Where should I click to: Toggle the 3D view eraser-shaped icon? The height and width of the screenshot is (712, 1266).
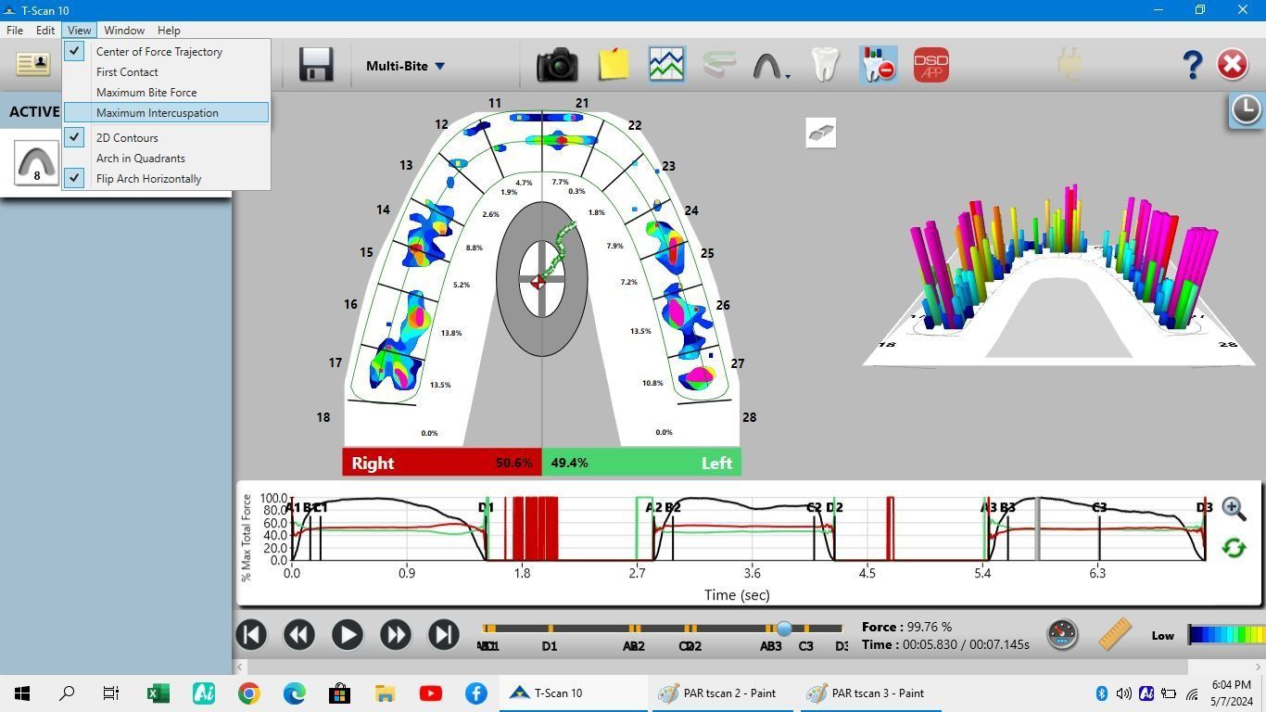tap(821, 133)
